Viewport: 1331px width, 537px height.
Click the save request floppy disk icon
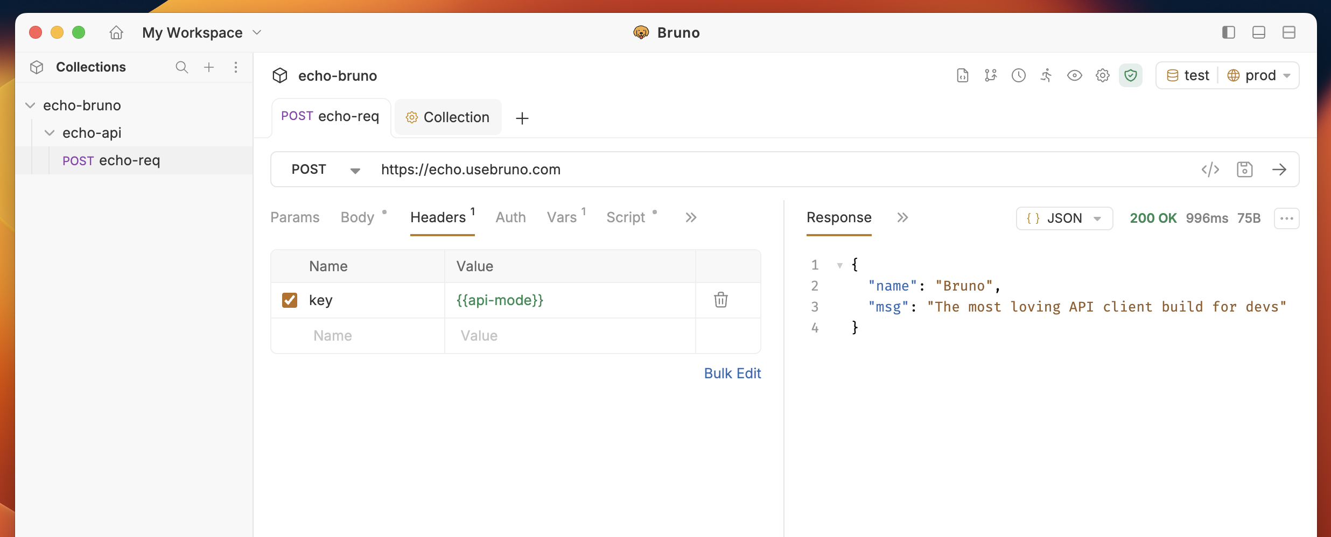pos(1245,169)
